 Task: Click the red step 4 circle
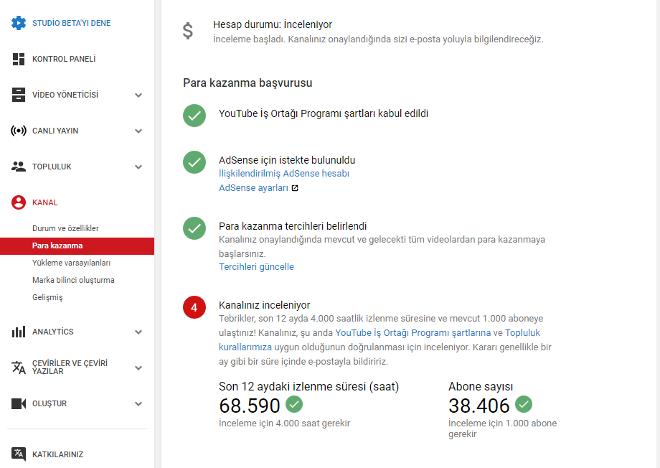pyautogui.click(x=194, y=307)
